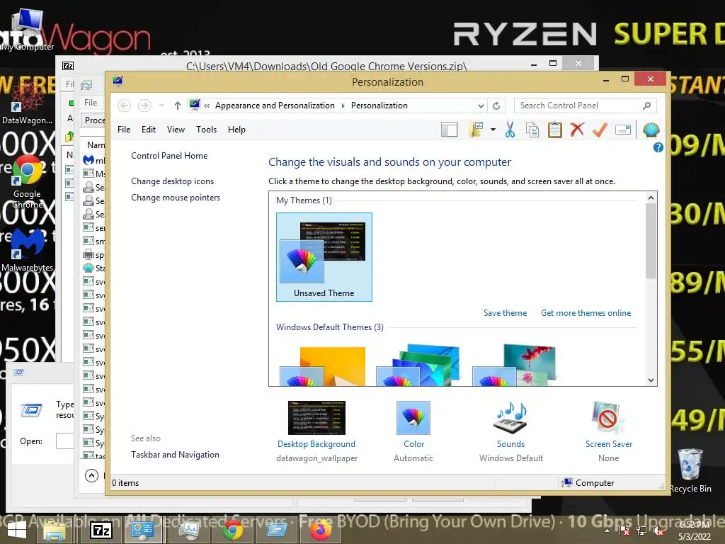Click the File menu in 7-Zip window
The width and height of the screenshot is (725, 544).
pos(70,84)
